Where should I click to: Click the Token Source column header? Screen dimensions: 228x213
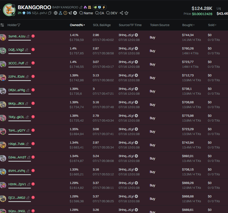click(160, 25)
